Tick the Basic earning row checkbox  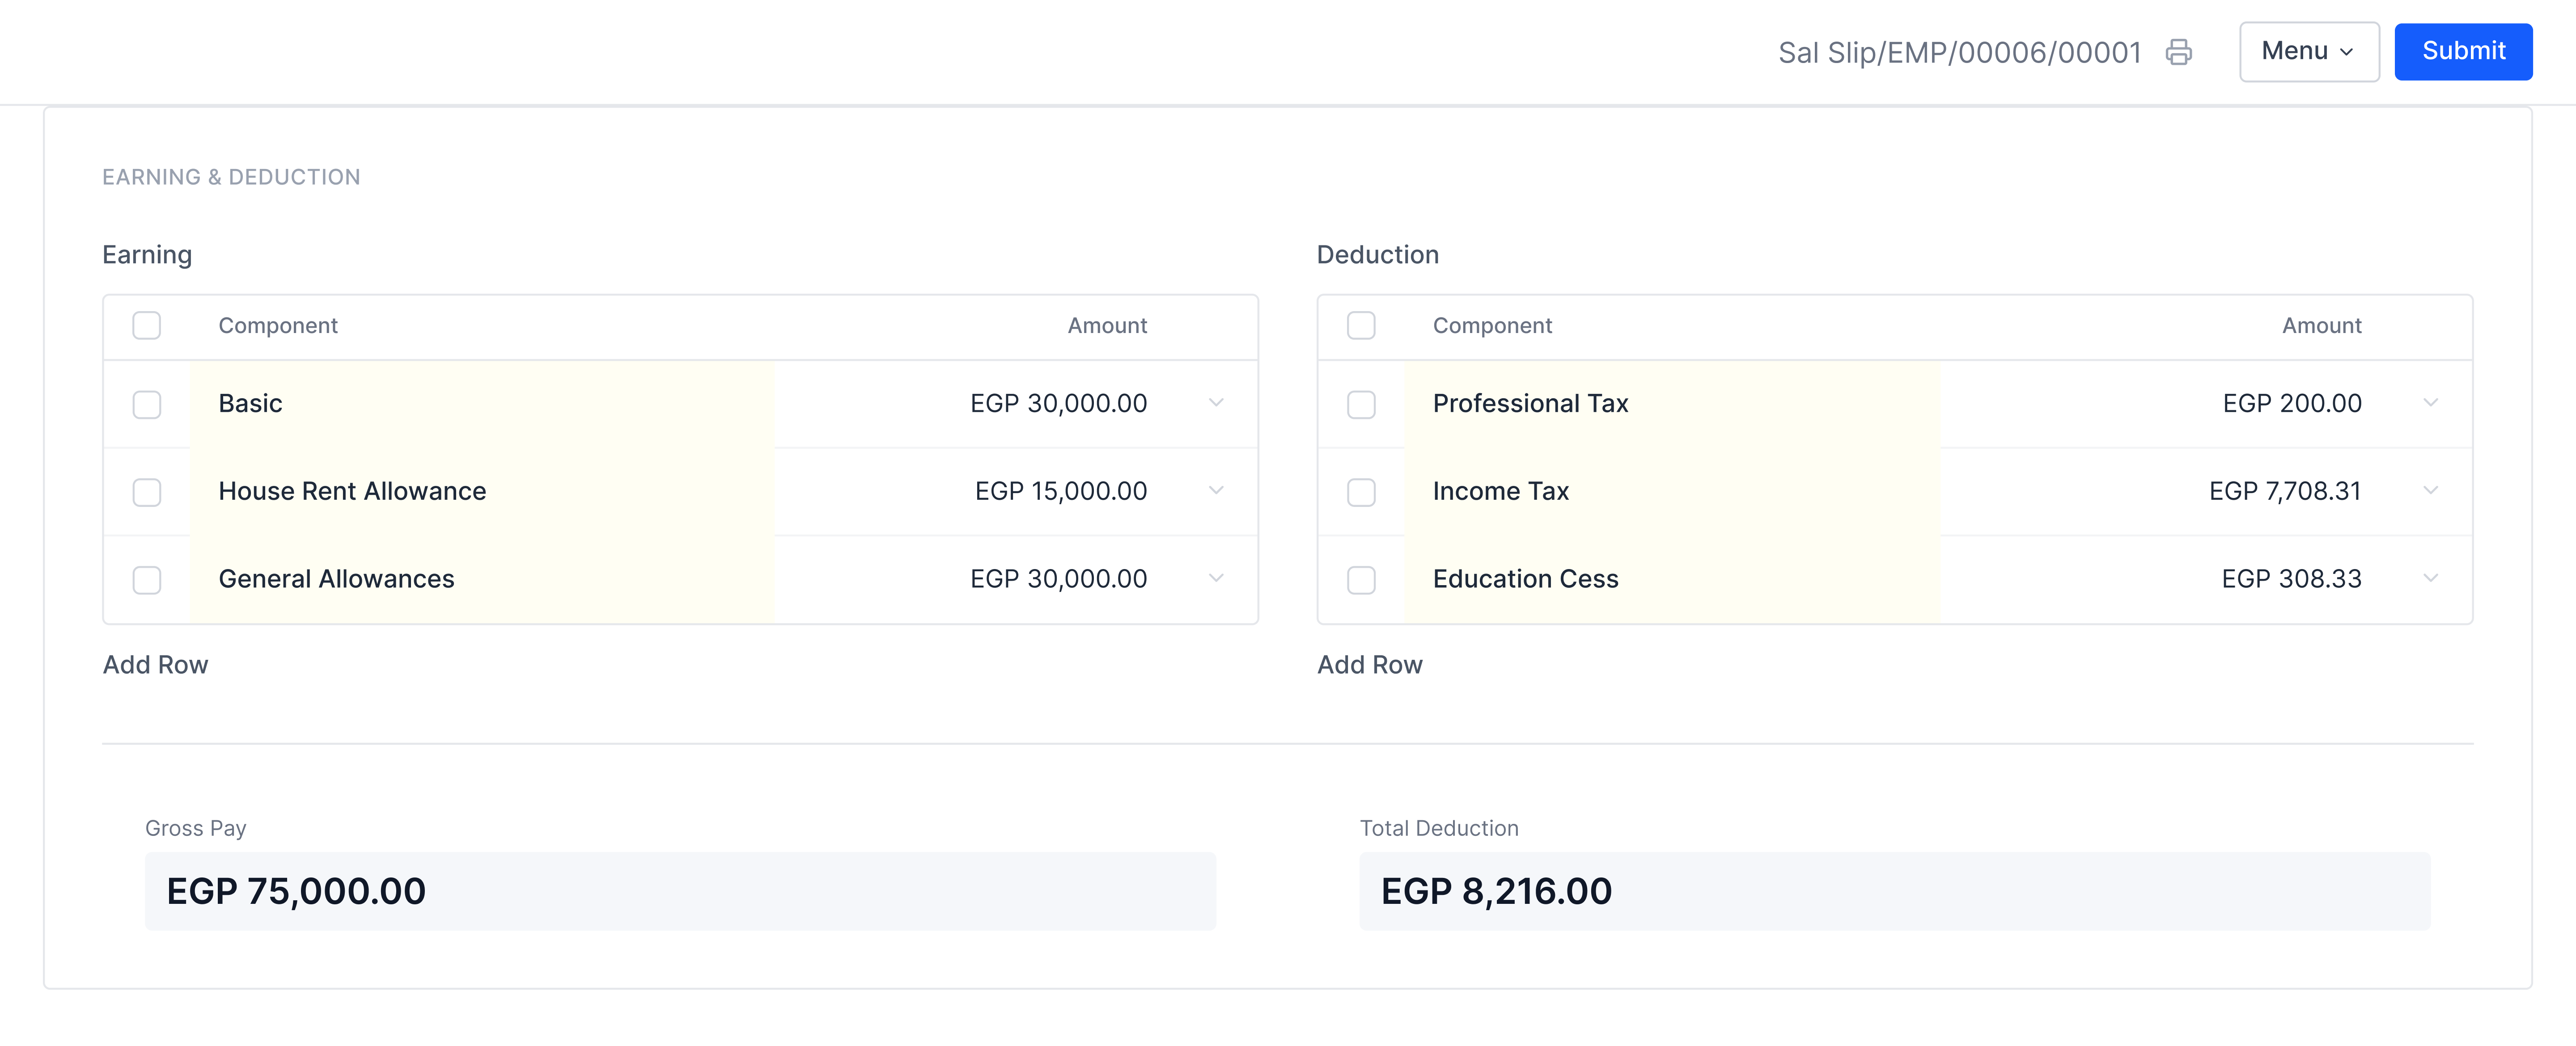tap(147, 404)
